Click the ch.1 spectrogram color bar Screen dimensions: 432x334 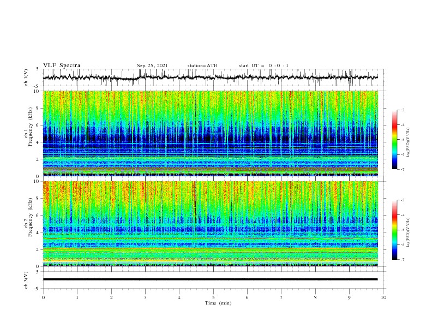394,140
